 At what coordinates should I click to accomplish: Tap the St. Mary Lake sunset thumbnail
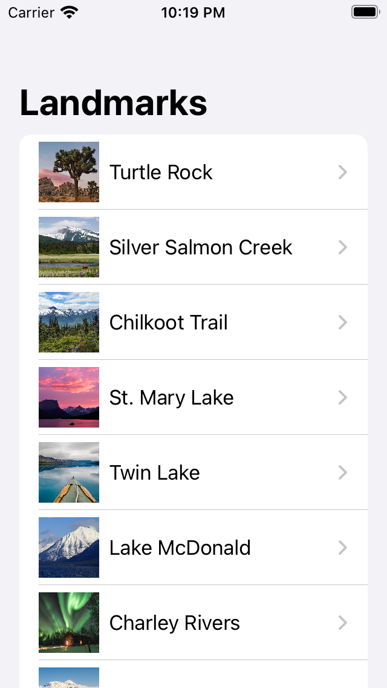(x=69, y=397)
